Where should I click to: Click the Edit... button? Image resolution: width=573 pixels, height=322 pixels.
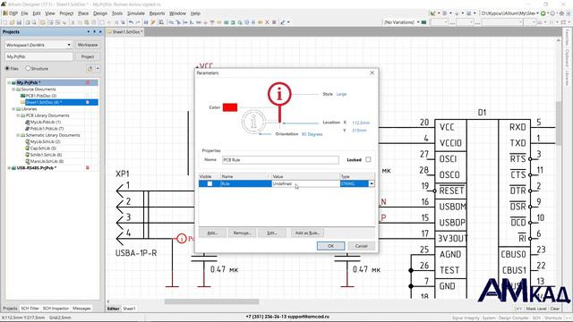[271, 233]
